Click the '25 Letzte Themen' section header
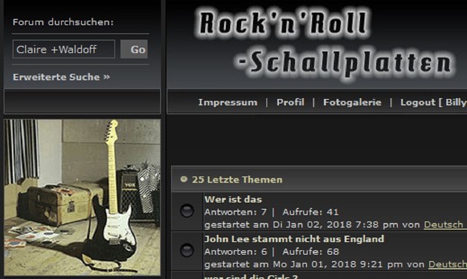This screenshot has width=467, height=279. tap(319, 179)
